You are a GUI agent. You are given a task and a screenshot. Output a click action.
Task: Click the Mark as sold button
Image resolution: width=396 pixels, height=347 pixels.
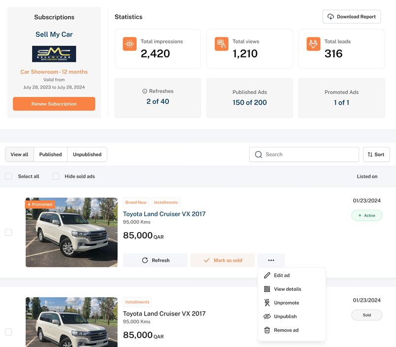point(223,260)
